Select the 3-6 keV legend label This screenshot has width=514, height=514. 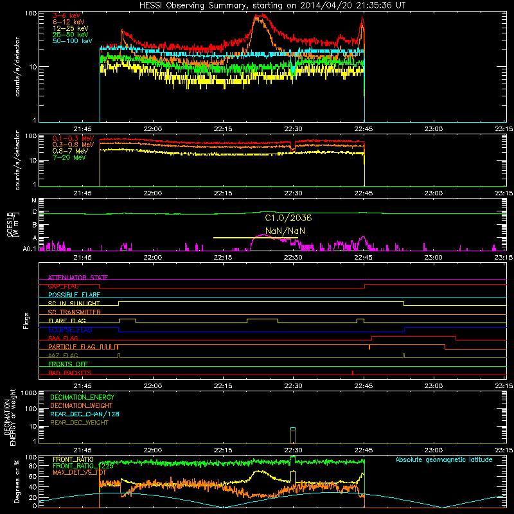[x=67, y=15]
